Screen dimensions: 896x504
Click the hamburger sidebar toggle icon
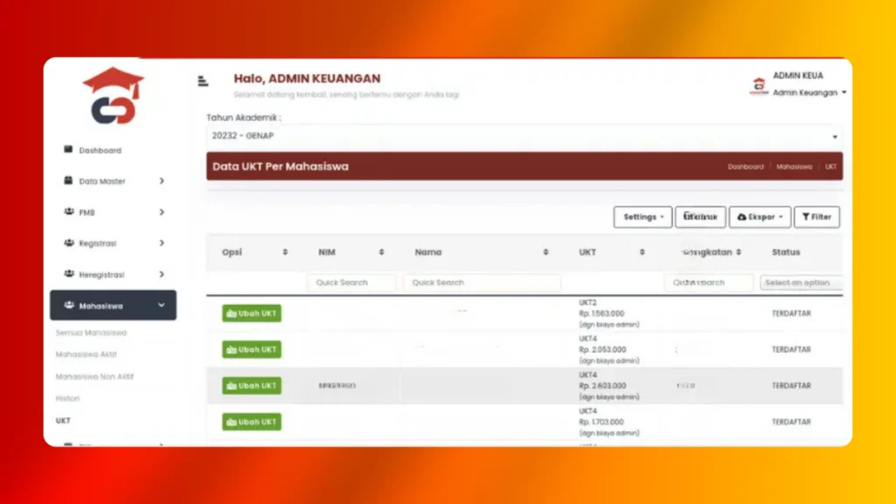point(203,81)
